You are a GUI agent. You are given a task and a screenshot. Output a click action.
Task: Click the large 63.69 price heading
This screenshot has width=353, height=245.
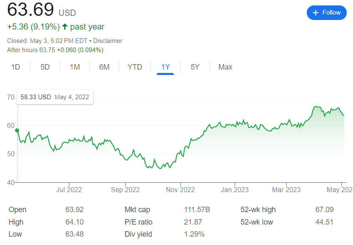[x=30, y=10]
